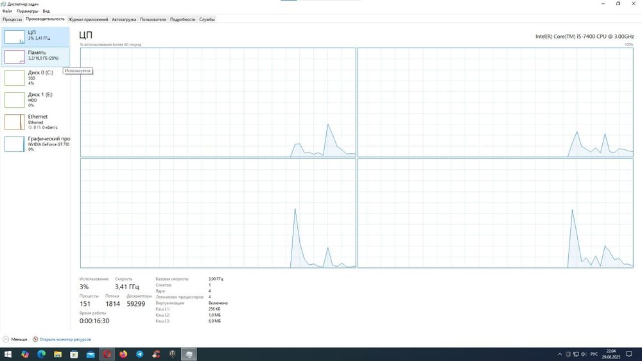Open the Ethernet performance view

coord(35,122)
